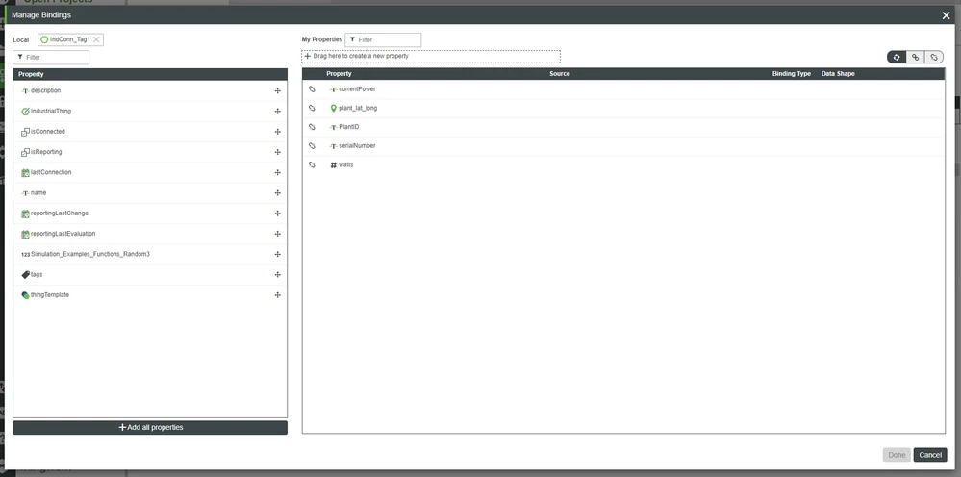Click the Source column header
This screenshot has height=477, width=961.
[560, 73]
